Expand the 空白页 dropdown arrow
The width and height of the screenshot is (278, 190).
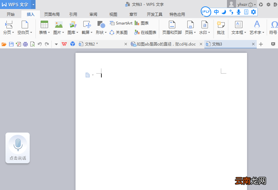click(31, 33)
